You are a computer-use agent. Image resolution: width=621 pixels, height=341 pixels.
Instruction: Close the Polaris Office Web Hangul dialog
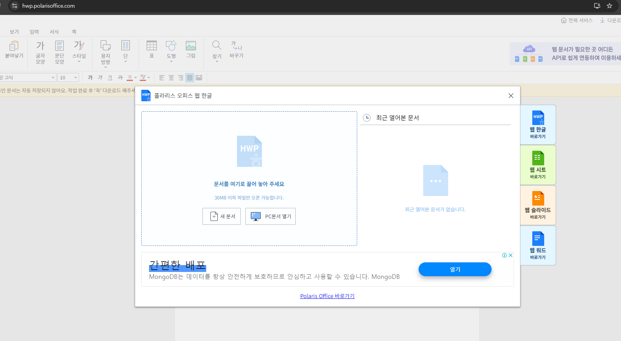coord(511,96)
